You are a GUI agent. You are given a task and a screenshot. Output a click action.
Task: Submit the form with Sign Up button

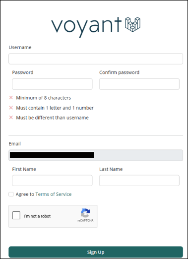96,252
